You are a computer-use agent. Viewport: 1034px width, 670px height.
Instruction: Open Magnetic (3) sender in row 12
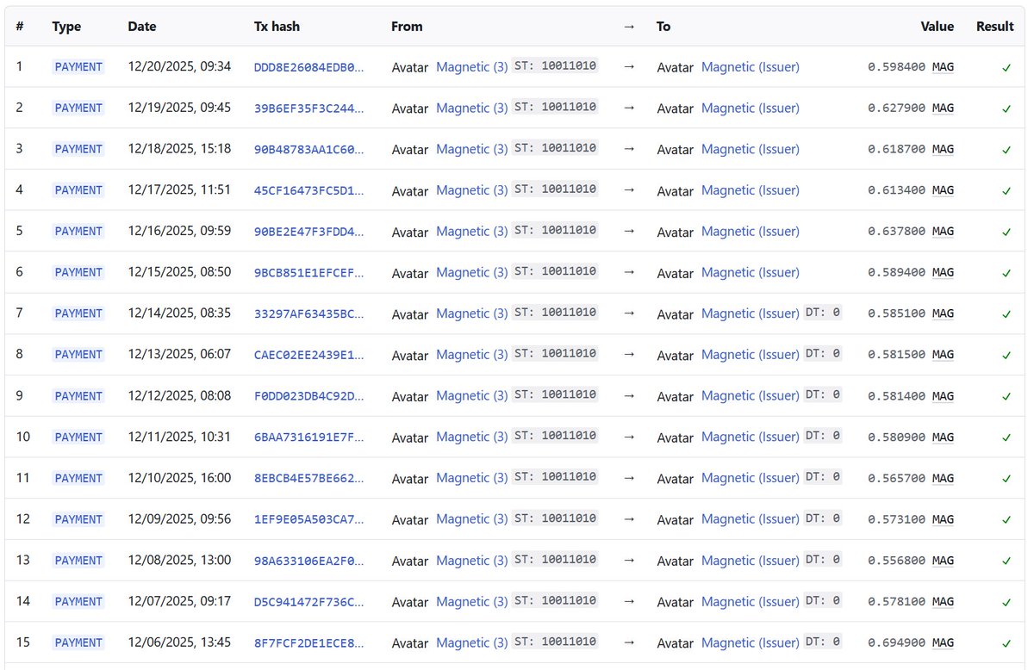(x=472, y=519)
